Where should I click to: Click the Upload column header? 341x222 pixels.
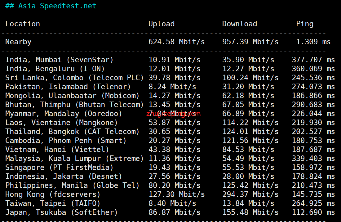coord(162,24)
